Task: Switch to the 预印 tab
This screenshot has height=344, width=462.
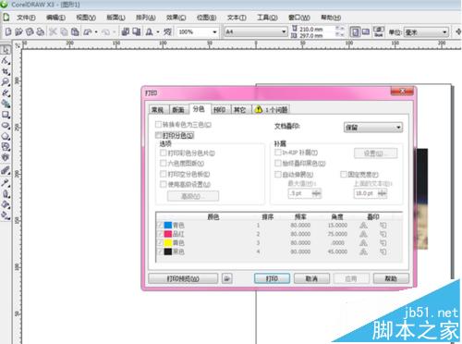Action: pyautogui.click(x=220, y=110)
